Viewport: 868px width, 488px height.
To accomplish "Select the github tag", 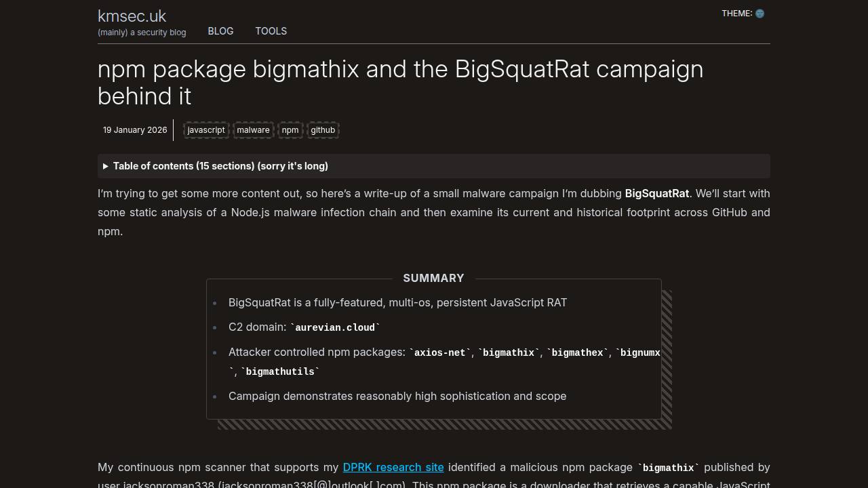I will pyautogui.click(x=323, y=130).
